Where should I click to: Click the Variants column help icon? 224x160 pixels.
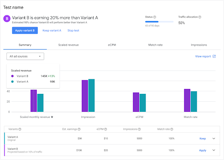point(20,129)
